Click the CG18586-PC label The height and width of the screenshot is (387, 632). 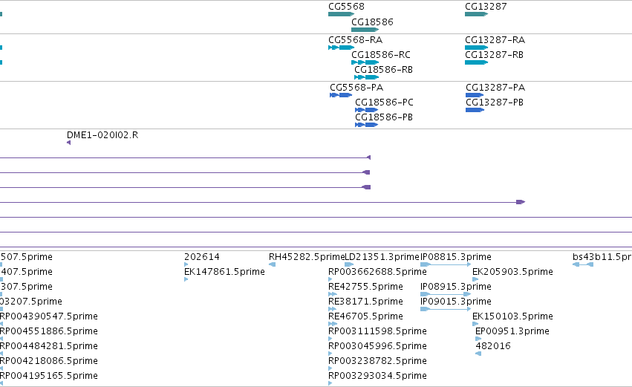point(384,103)
